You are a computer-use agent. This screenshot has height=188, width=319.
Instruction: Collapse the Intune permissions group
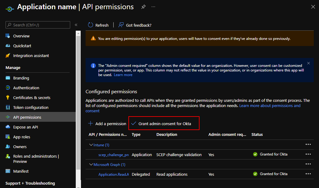pos(91,145)
